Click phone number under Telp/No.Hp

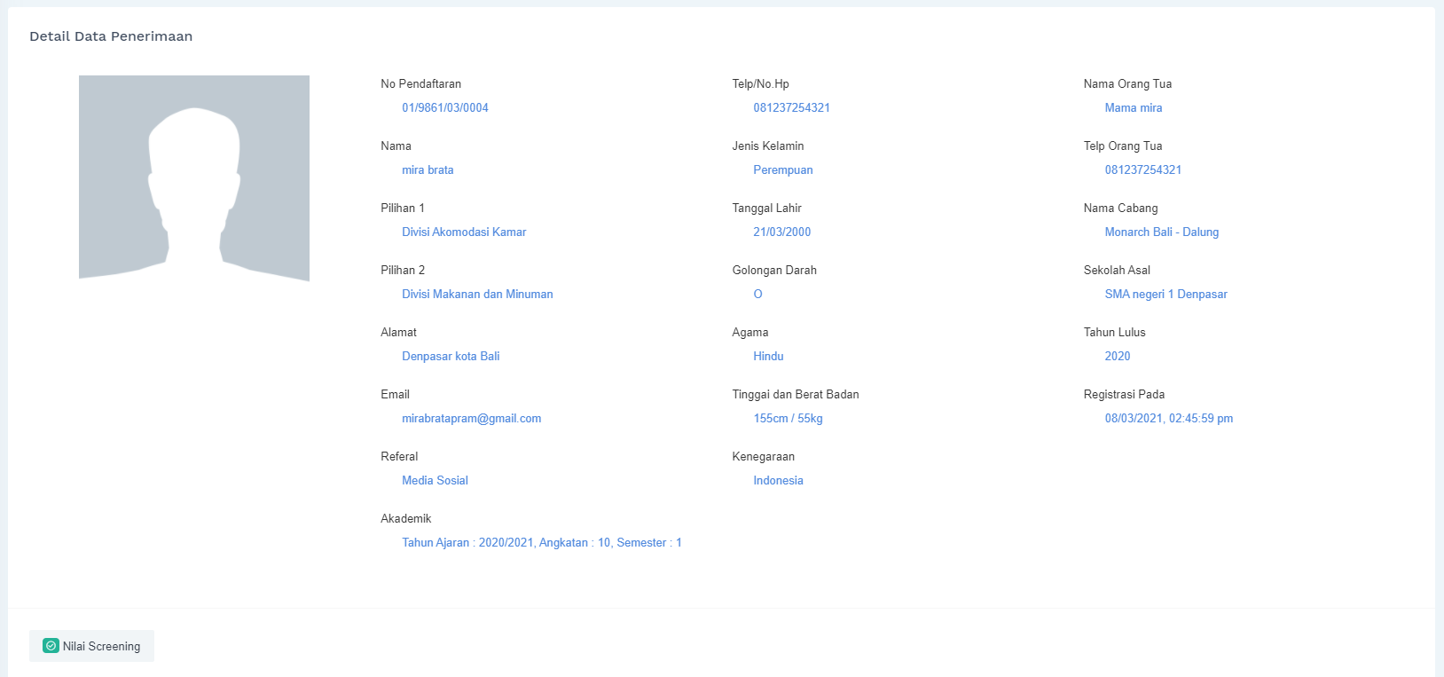(x=791, y=107)
